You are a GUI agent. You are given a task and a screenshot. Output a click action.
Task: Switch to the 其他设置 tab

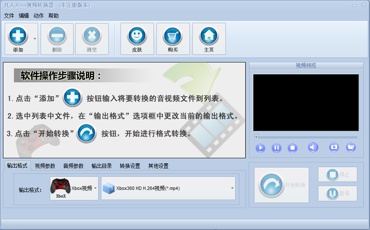click(158, 166)
